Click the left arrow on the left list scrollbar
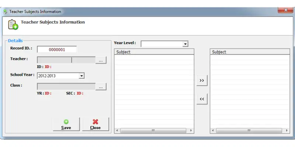Image resolution: width=295 pixels, height=147 pixels. (x=117, y=130)
